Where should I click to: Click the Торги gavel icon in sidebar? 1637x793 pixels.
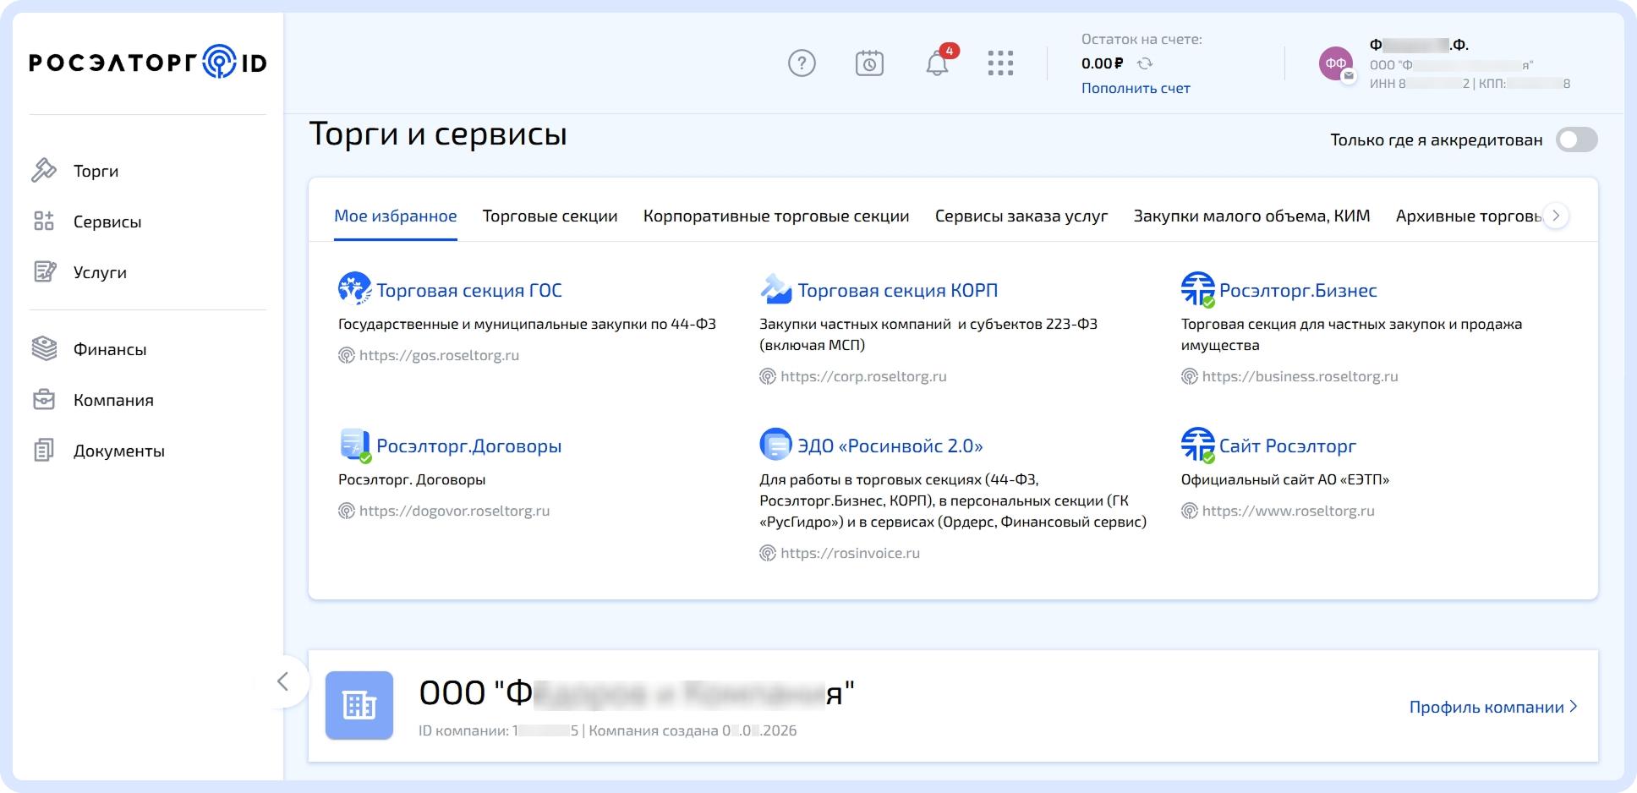click(44, 171)
